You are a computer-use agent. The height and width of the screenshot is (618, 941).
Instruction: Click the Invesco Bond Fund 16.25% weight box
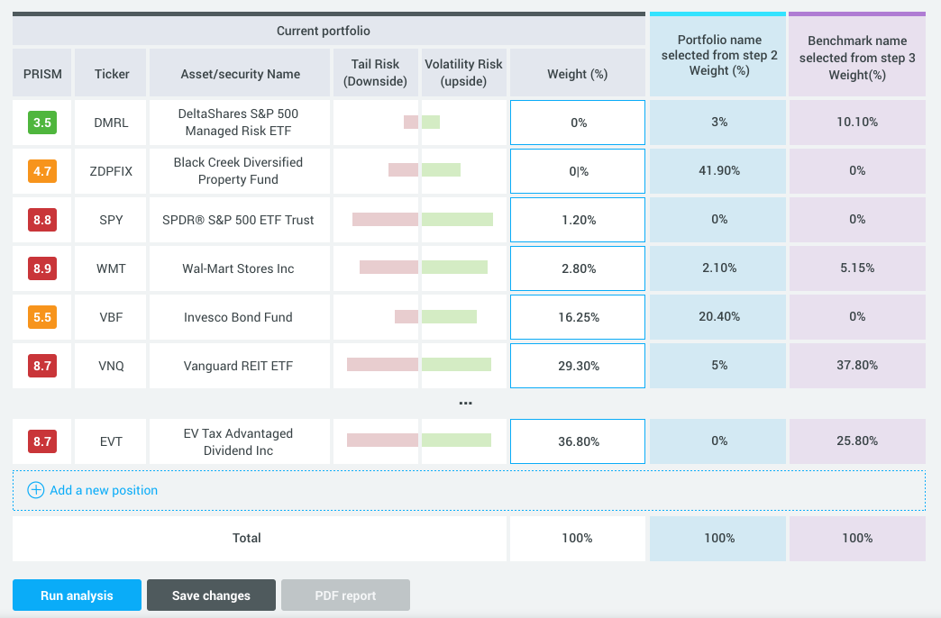577,316
